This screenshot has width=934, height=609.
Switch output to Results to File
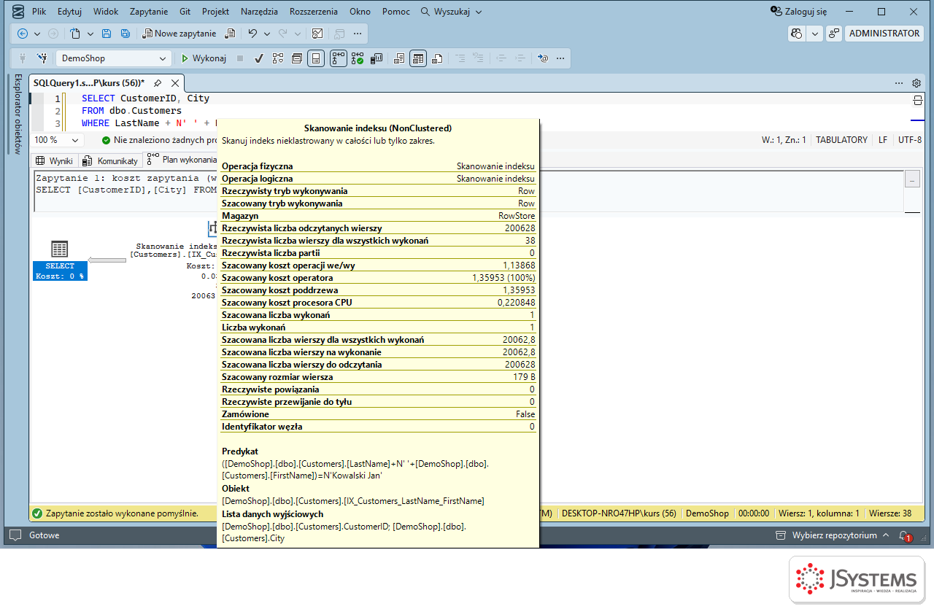coord(437,58)
